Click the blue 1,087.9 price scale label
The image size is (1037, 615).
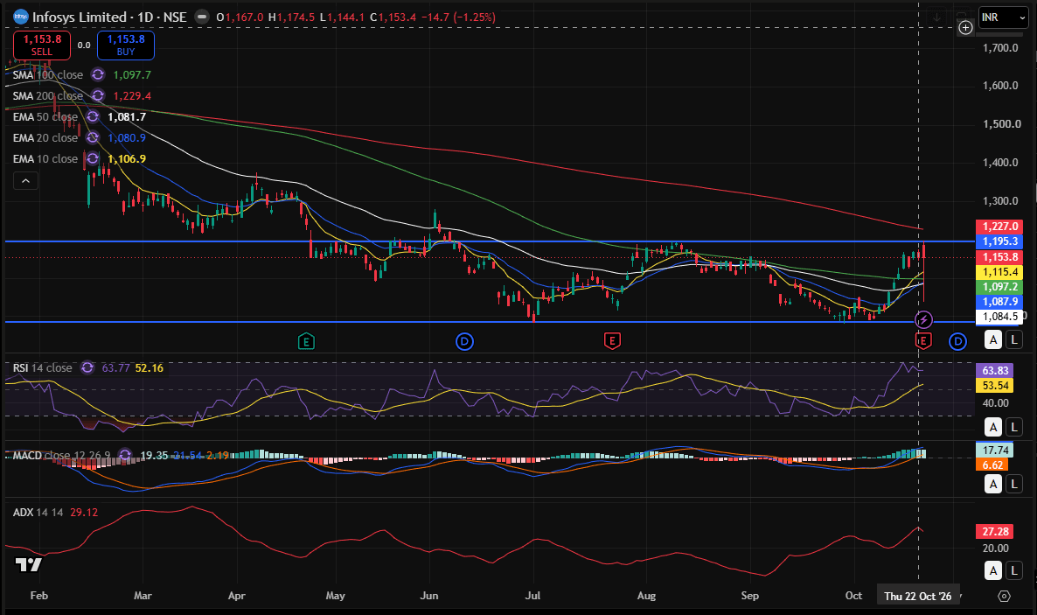click(999, 302)
